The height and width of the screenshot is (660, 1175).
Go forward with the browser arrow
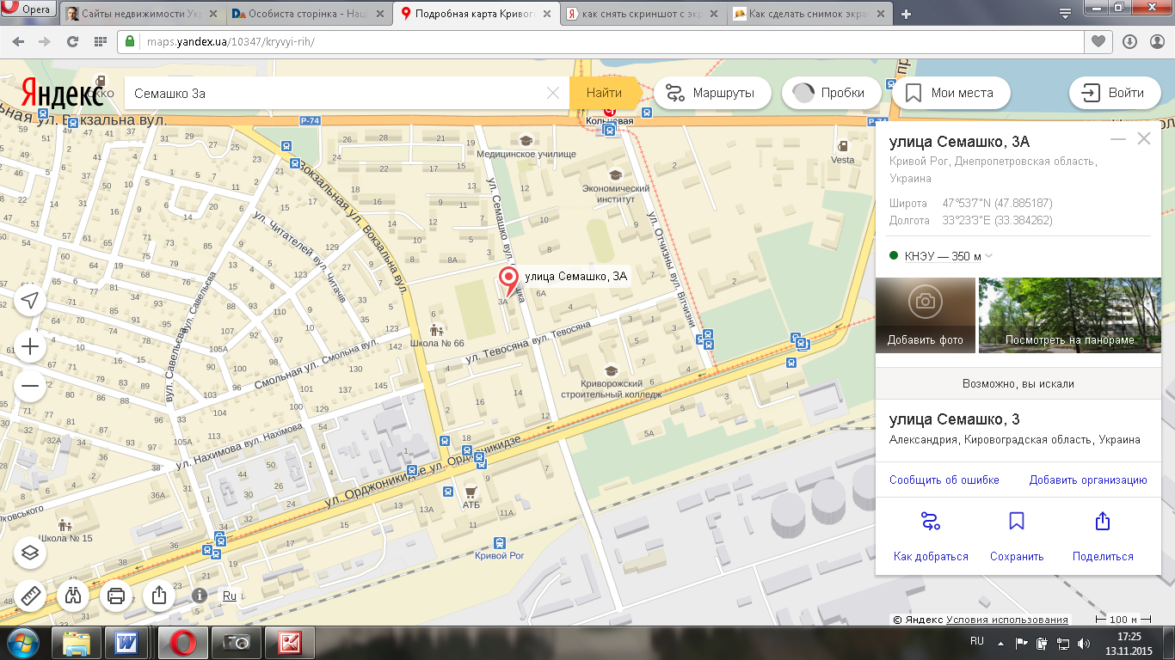point(45,41)
